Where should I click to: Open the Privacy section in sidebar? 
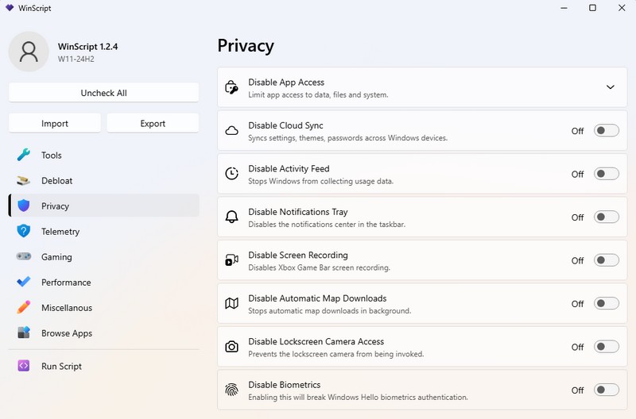56,206
